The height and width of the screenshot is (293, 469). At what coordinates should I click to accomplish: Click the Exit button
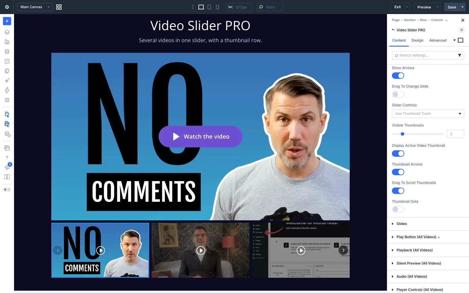pyautogui.click(x=397, y=7)
